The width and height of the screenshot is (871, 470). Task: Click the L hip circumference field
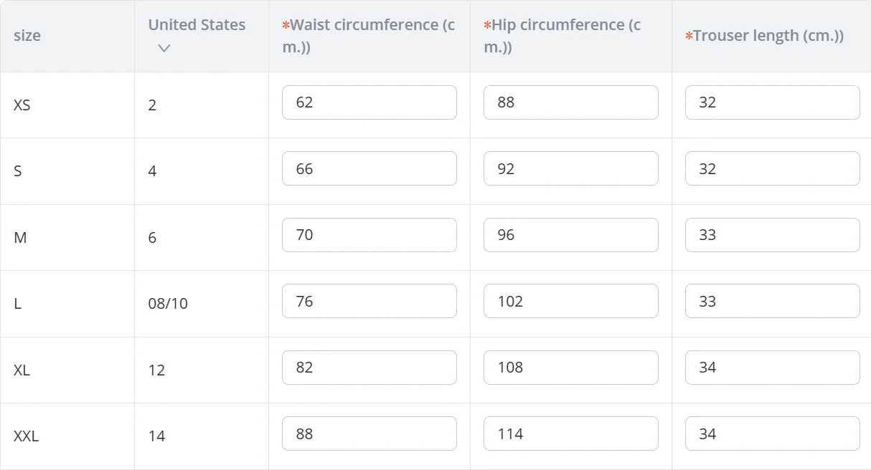[570, 301]
